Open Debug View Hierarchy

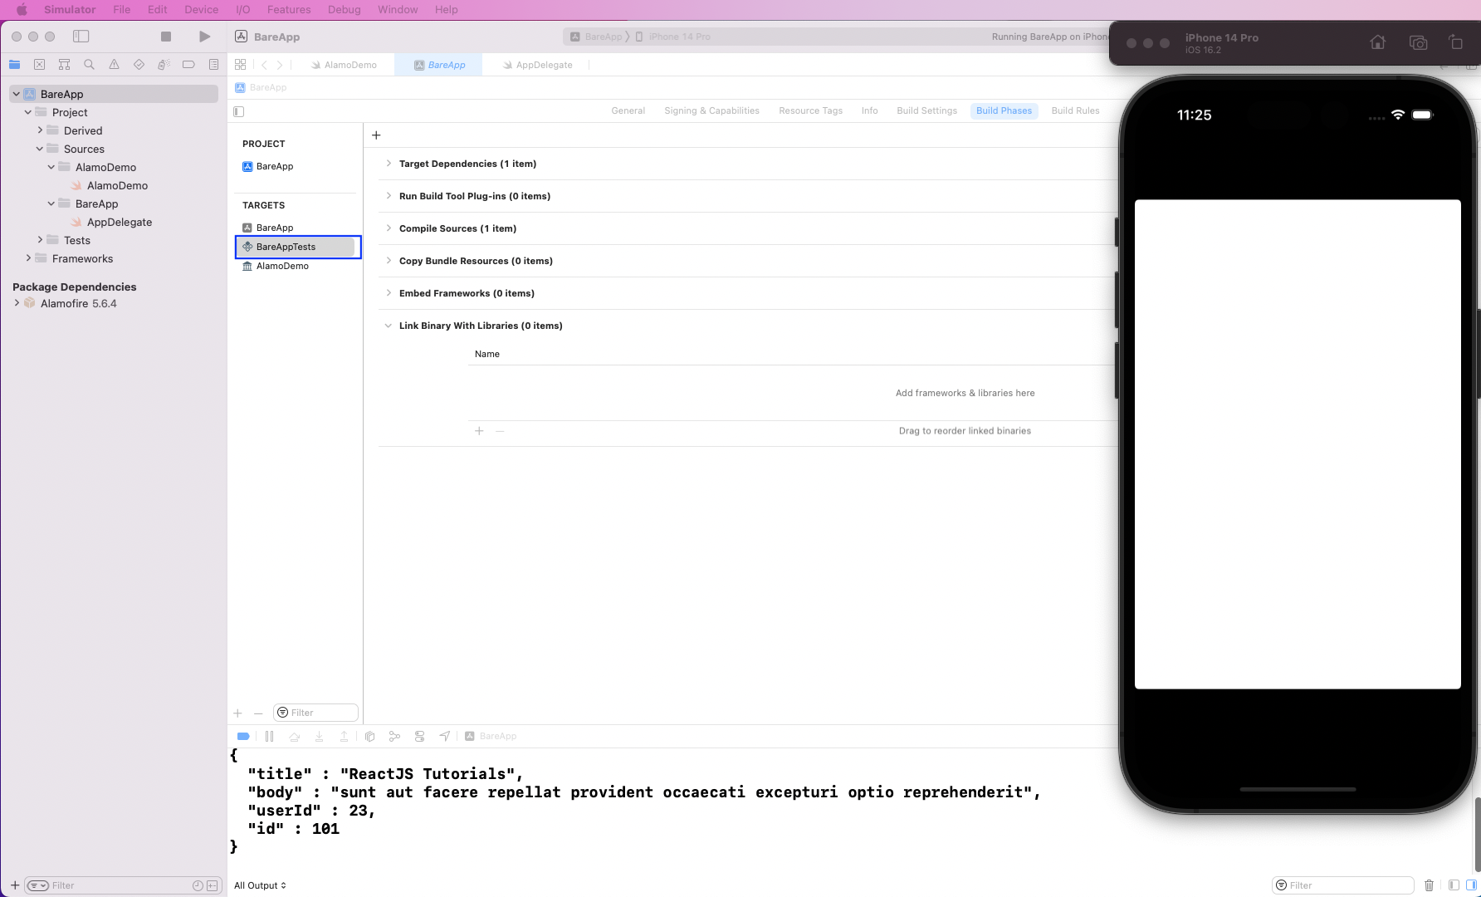point(369,737)
